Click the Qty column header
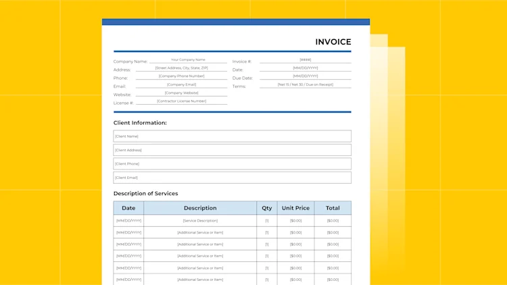The image size is (507, 285). point(267,208)
